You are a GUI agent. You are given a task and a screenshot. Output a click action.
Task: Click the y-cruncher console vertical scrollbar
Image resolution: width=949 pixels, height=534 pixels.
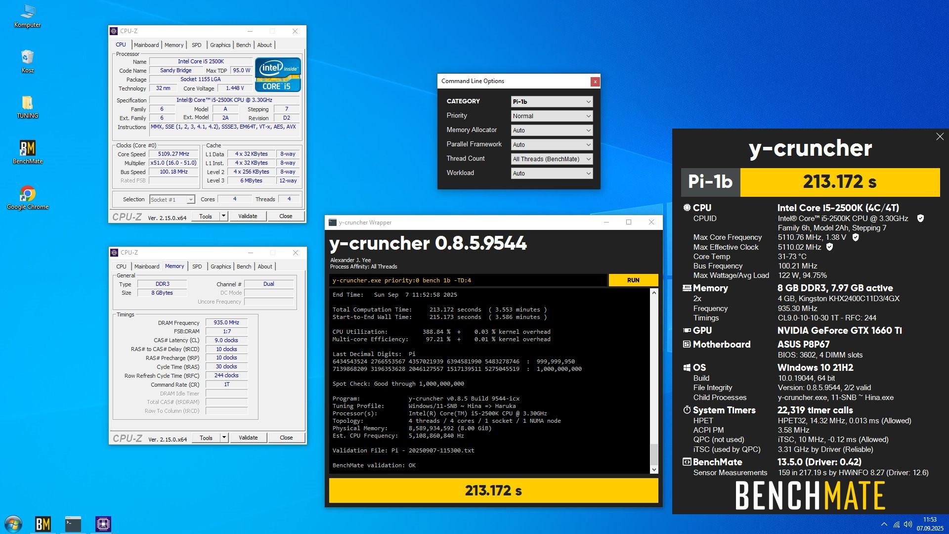[x=654, y=381]
